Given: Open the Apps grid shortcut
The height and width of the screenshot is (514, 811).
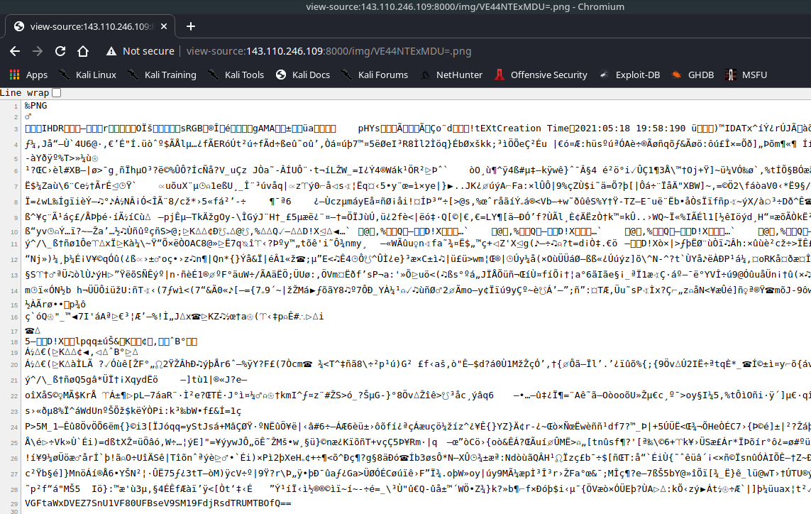Looking at the screenshot, I should 28,75.
